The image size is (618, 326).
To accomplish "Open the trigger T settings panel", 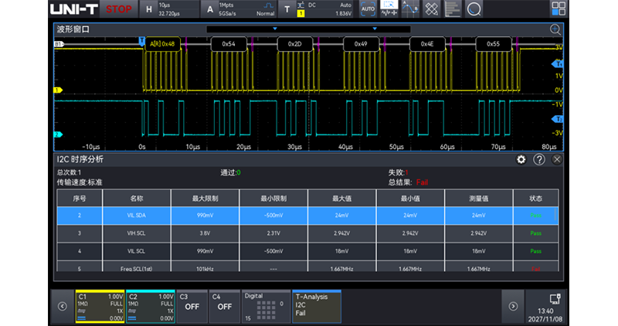I will click(x=316, y=9).
